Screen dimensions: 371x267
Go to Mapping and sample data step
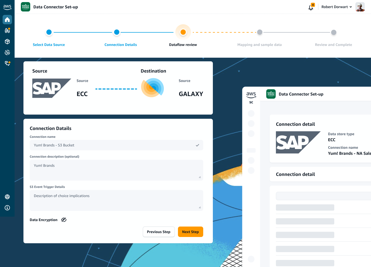259,45
